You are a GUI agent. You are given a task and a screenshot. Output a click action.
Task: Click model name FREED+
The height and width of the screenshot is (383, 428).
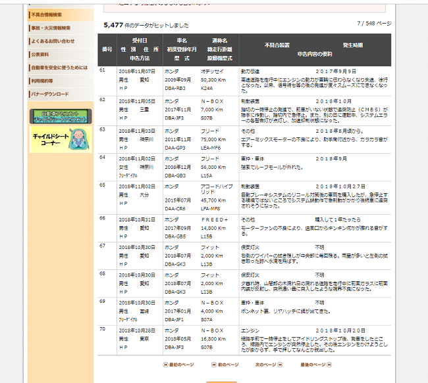click(215, 220)
